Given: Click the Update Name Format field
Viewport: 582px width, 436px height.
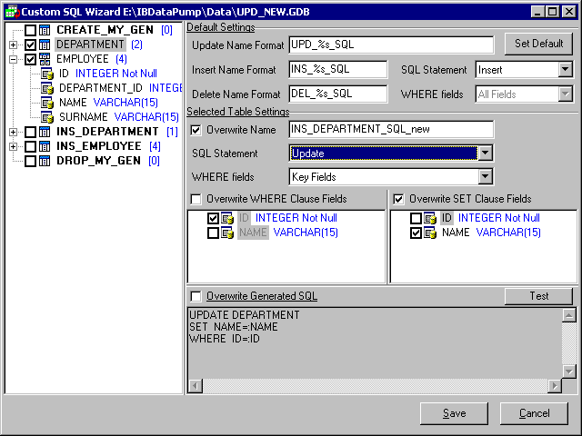Looking at the screenshot, I should [391, 45].
